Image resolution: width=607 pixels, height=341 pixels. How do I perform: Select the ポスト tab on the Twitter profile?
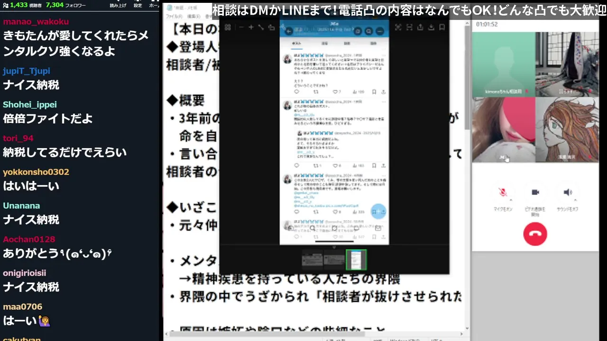(296, 43)
